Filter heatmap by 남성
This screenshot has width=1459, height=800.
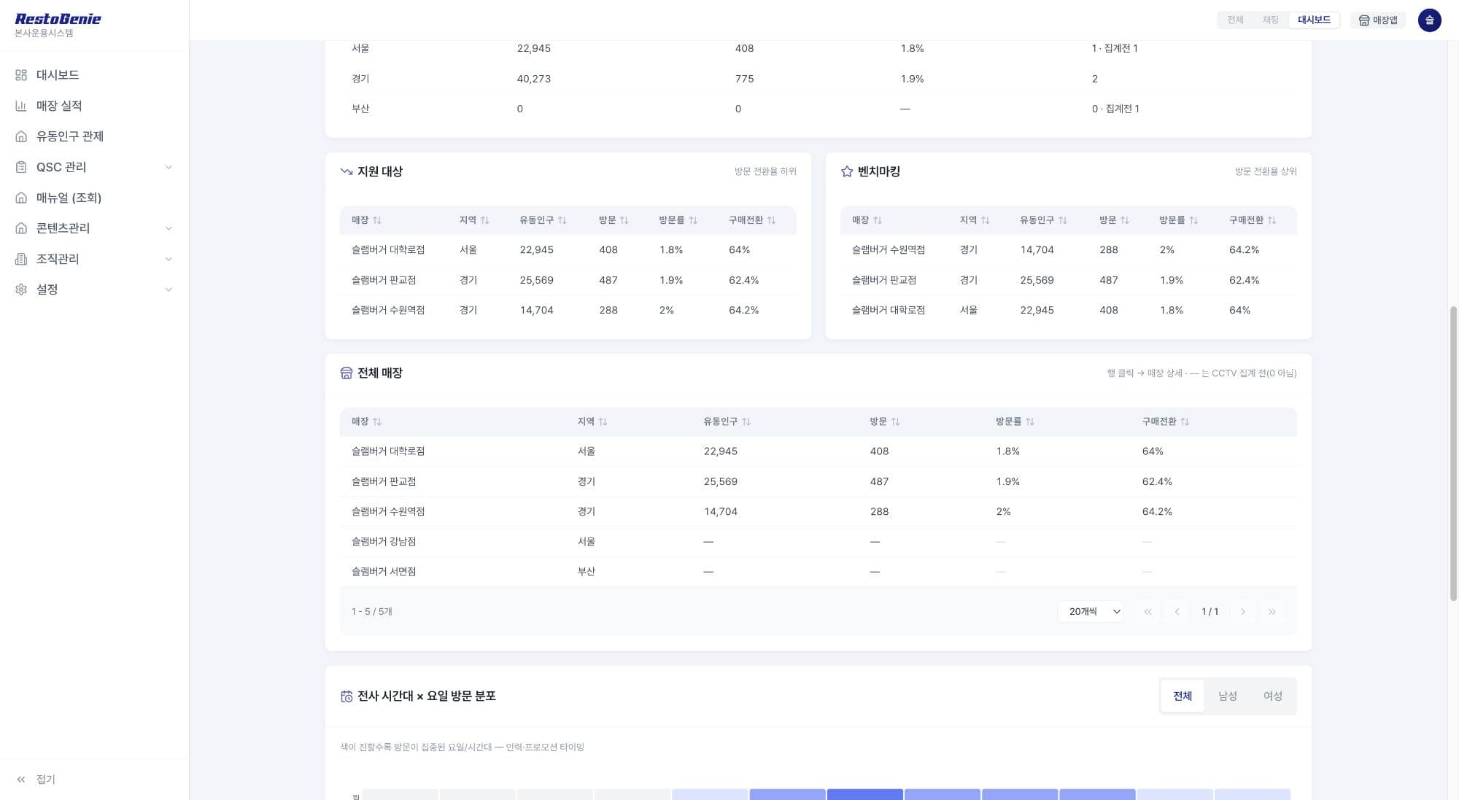pyautogui.click(x=1228, y=696)
